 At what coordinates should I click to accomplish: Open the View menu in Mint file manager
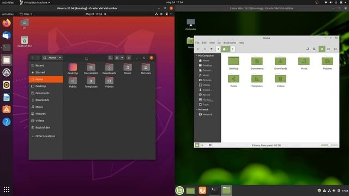(x=212, y=42)
